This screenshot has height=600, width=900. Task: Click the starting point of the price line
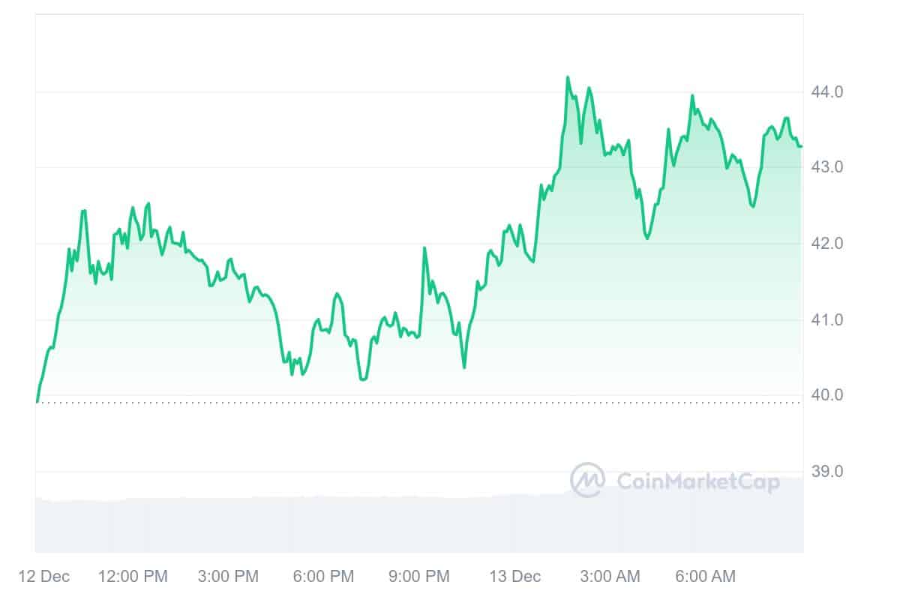[x=37, y=401]
